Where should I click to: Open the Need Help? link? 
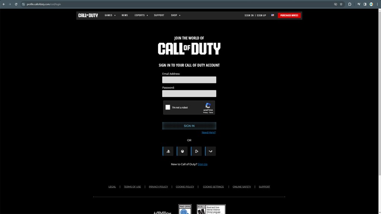pyautogui.click(x=208, y=132)
